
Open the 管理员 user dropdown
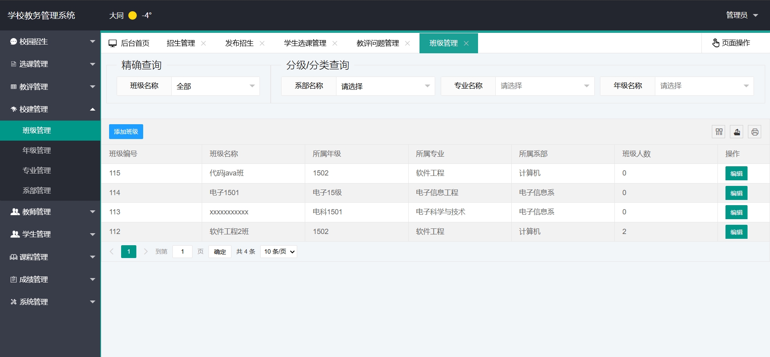(x=742, y=15)
